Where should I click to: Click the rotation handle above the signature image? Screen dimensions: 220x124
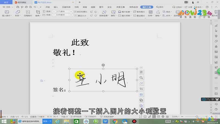[x=103, y=65]
